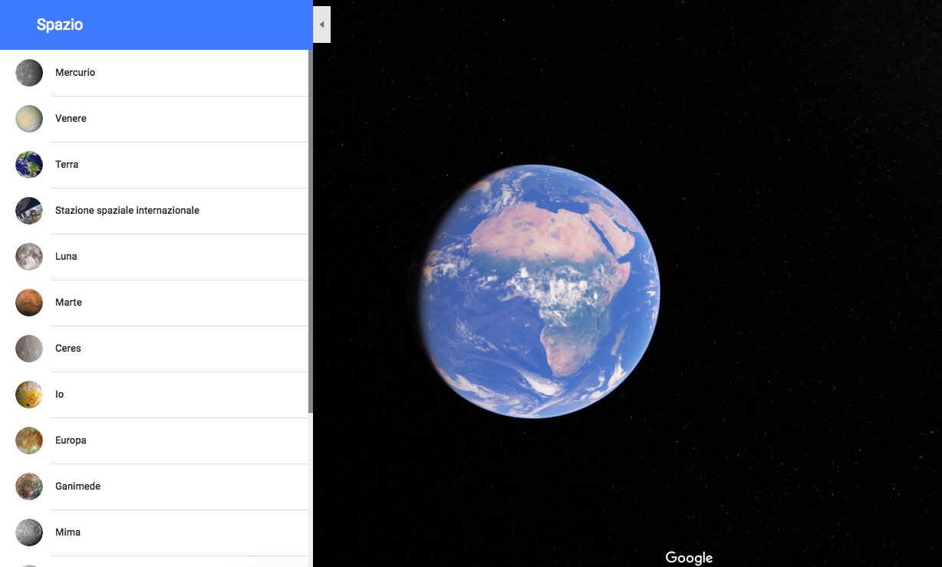Image resolution: width=942 pixels, height=567 pixels.
Task: Choose the Ceres dwarf planet icon
Action: [x=29, y=349]
